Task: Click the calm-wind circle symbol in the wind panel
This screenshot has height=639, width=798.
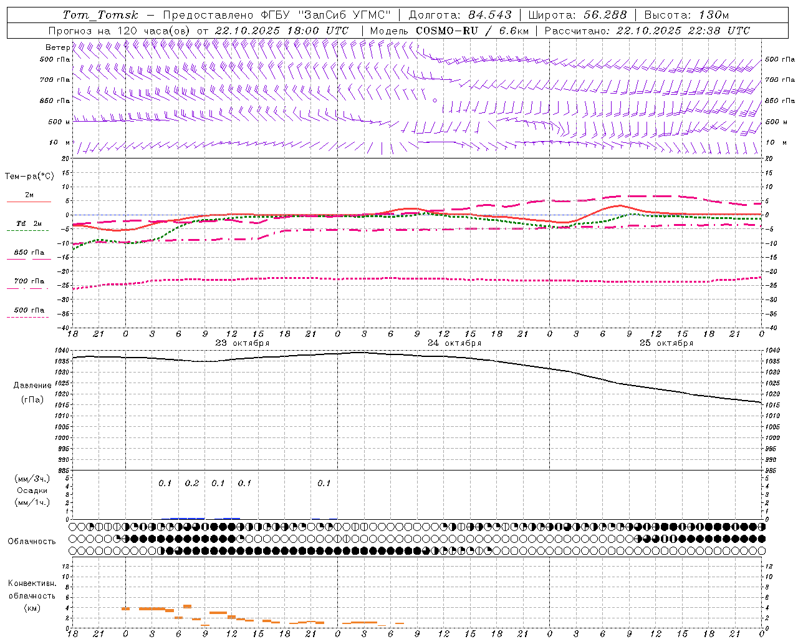Action: pos(435,100)
